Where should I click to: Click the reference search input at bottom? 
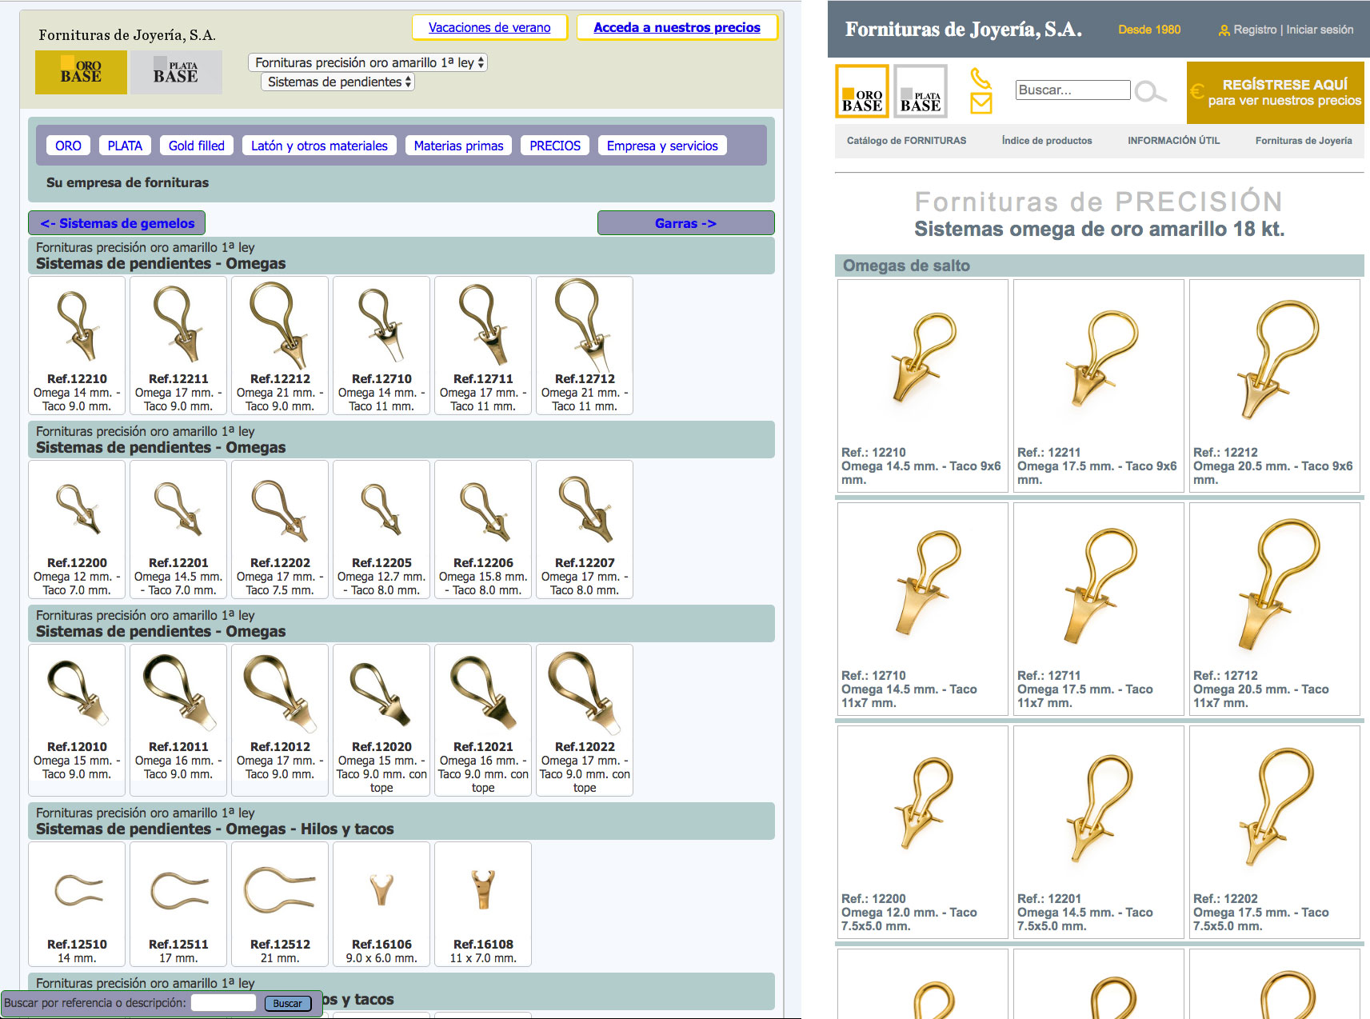click(x=223, y=1003)
